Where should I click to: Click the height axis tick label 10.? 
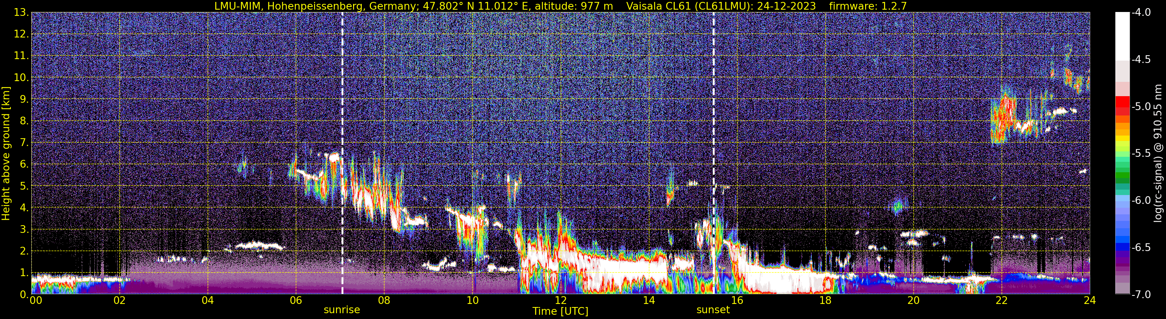coord(20,78)
